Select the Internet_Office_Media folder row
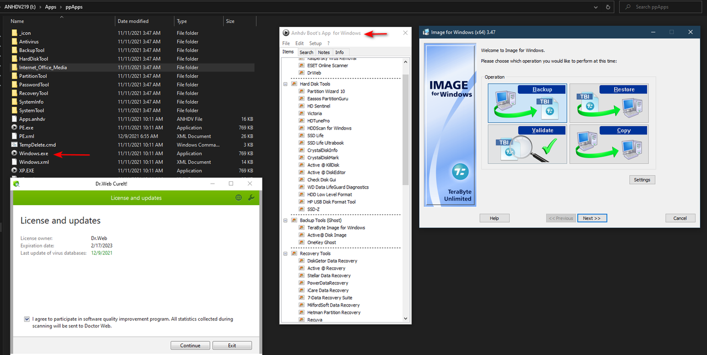The width and height of the screenshot is (707, 355). click(133, 67)
